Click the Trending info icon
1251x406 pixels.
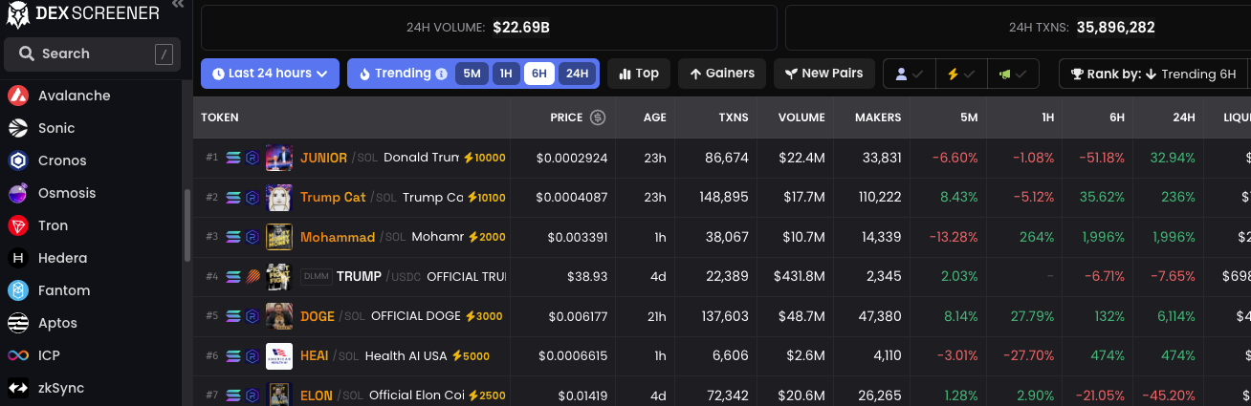(x=441, y=74)
